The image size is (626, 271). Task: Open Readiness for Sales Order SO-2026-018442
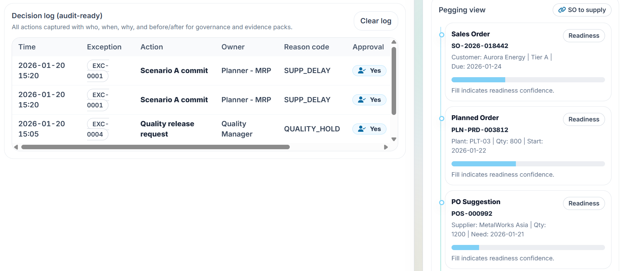tap(584, 36)
